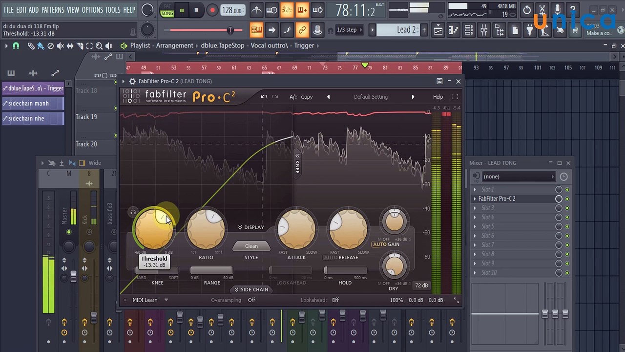Open FabFilter Help menu
This screenshot has width=625, height=352.
coord(438,97)
